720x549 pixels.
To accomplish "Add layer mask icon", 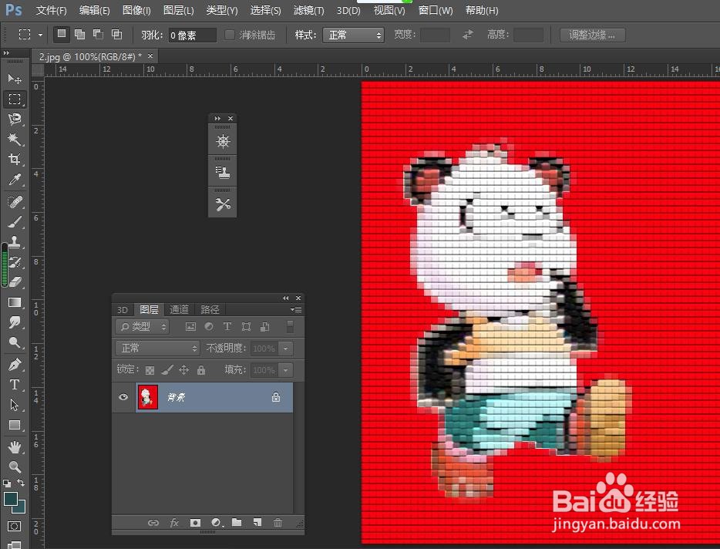I will [x=195, y=523].
